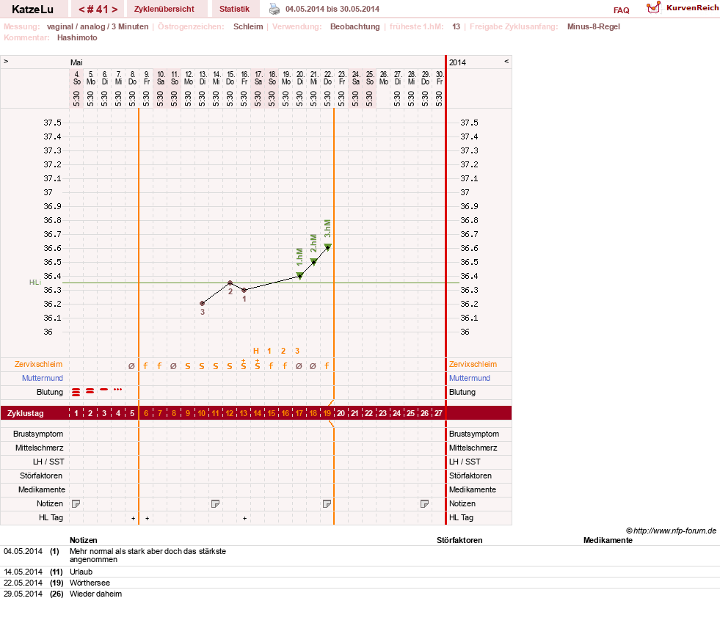The height and width of the screenshot is (623, 720).
Task: Click the KurvenReich crown logo icon
Action: (x=653, y=7)
